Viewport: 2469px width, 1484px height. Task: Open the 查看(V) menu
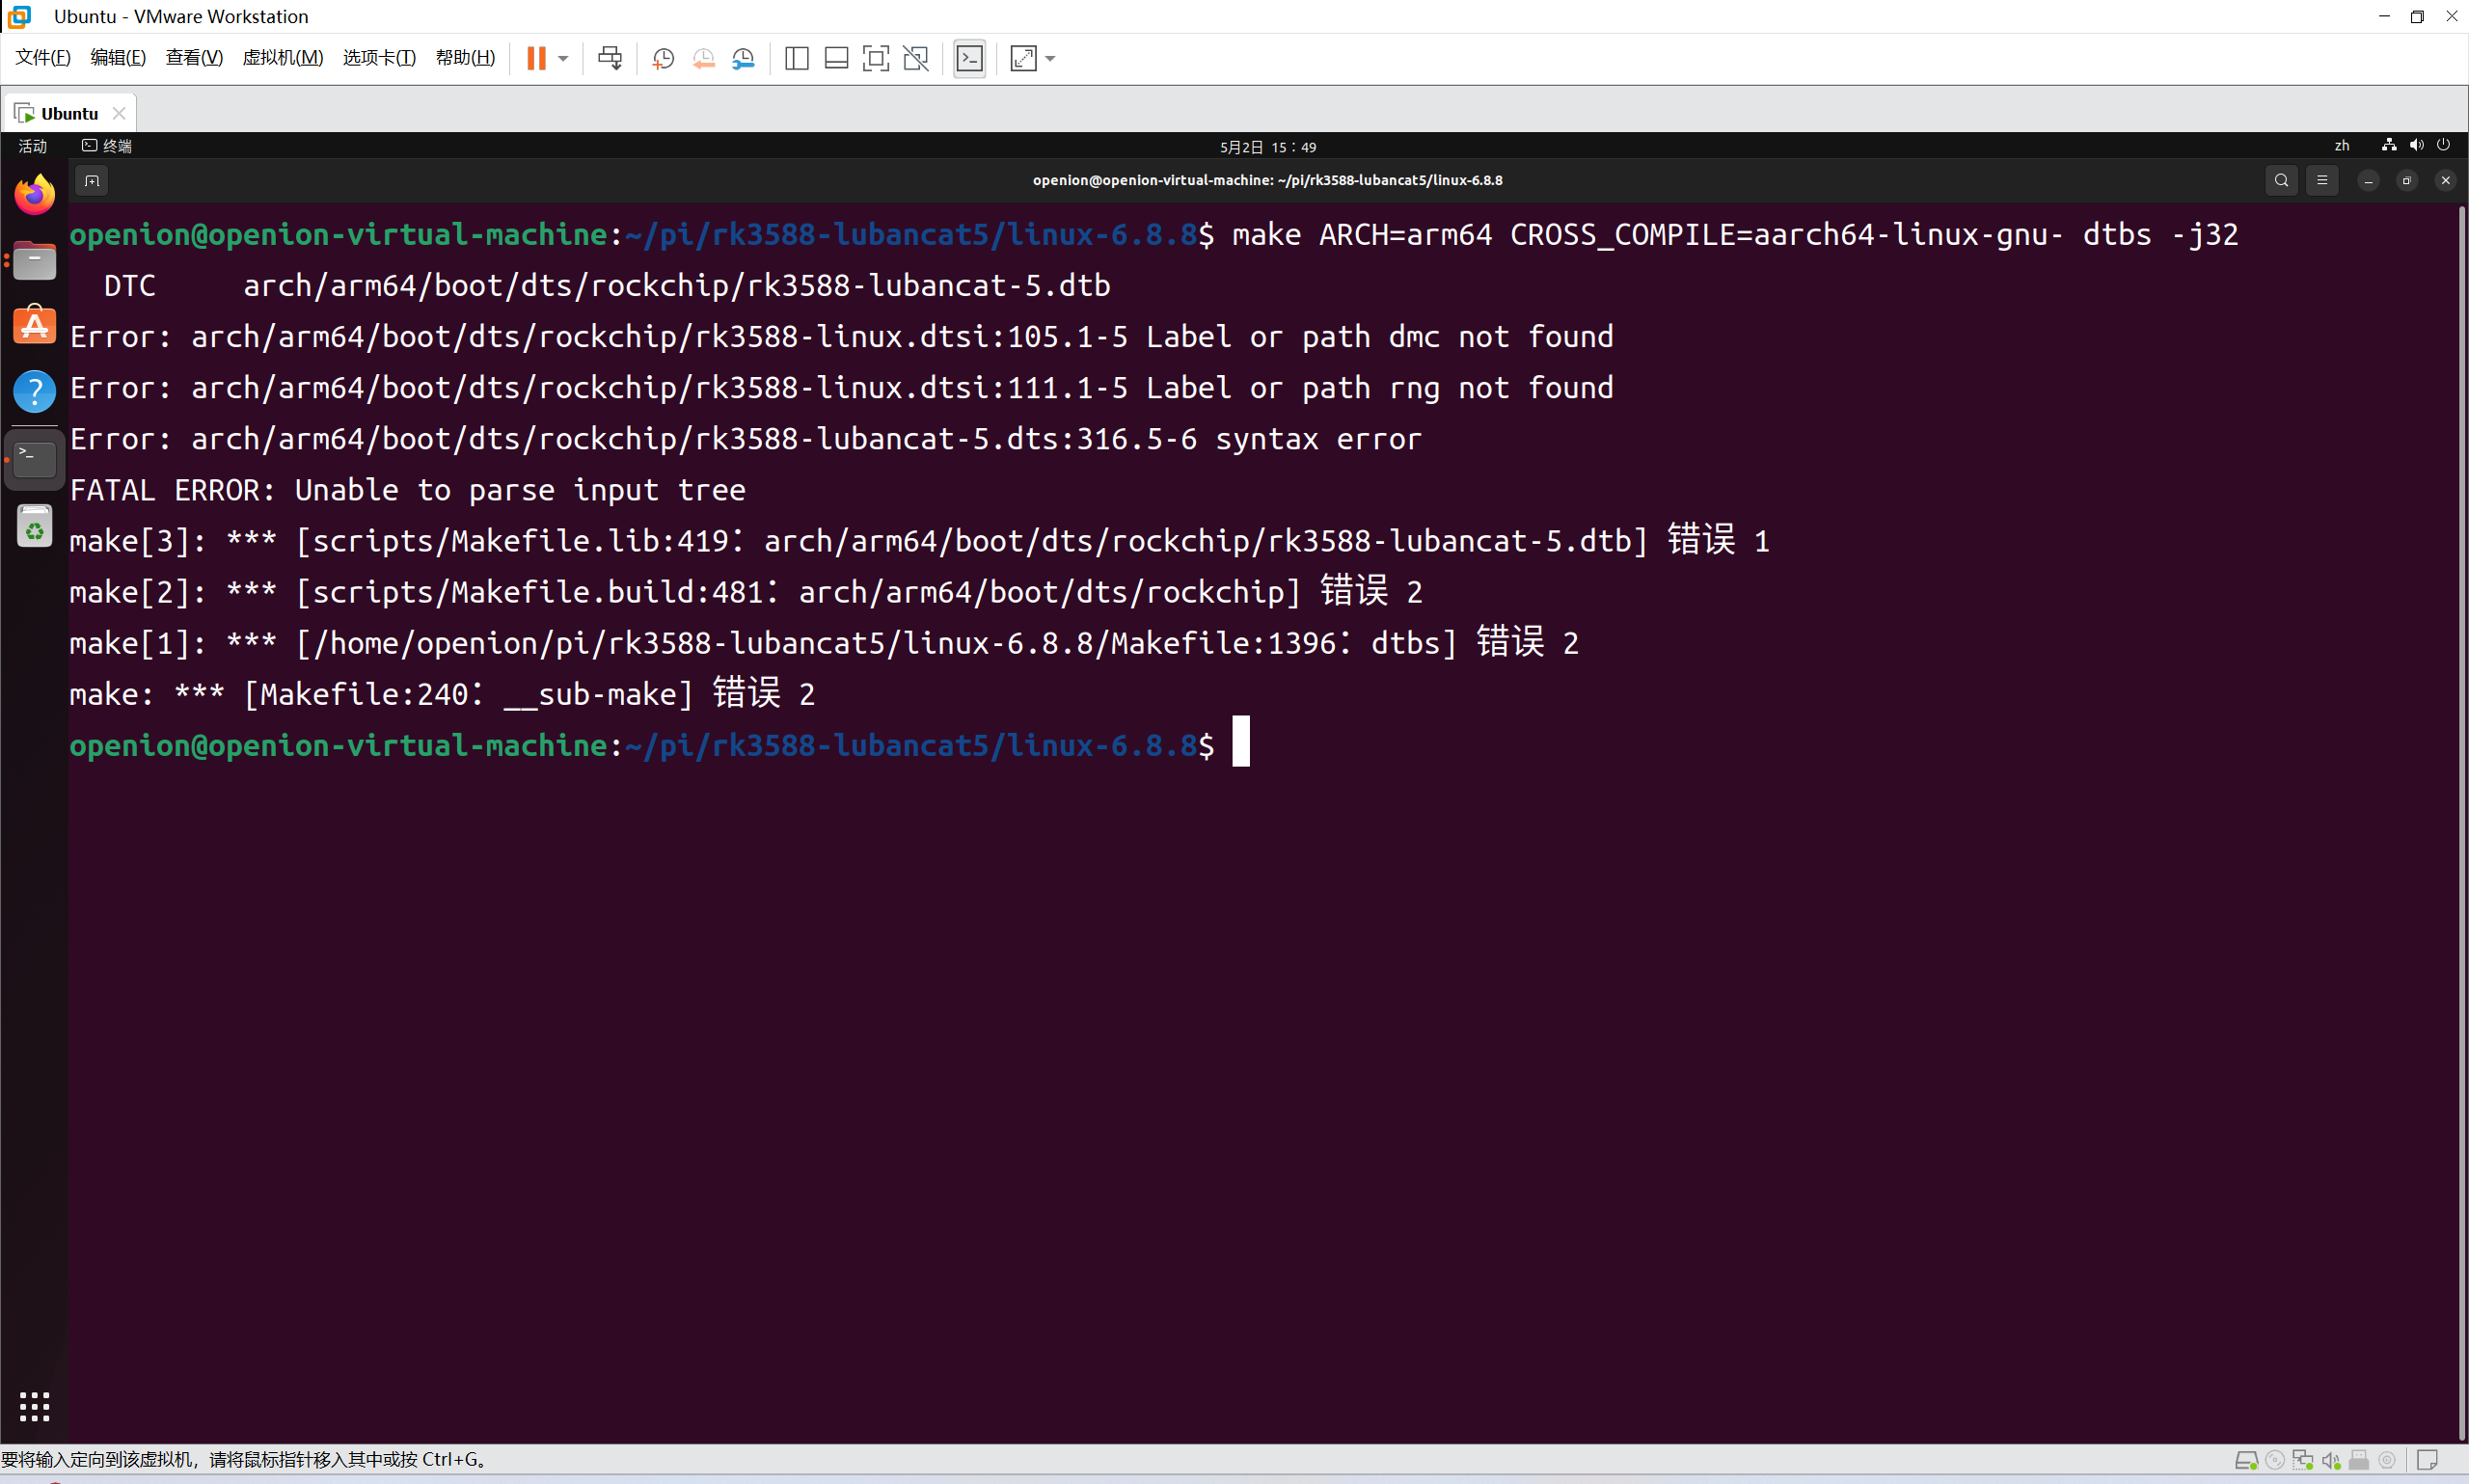click(x=194, y=58)
